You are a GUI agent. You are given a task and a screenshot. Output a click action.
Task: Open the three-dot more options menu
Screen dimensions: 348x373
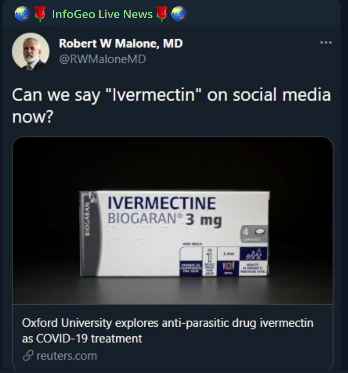point(326,43)
